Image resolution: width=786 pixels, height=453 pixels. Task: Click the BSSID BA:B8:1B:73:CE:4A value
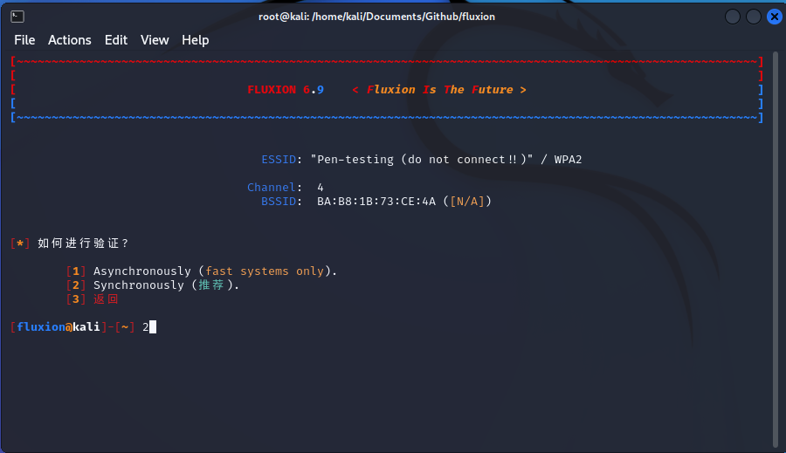tap(376, 202)
